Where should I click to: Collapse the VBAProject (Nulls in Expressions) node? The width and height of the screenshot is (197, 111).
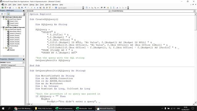tap(1, 27)
